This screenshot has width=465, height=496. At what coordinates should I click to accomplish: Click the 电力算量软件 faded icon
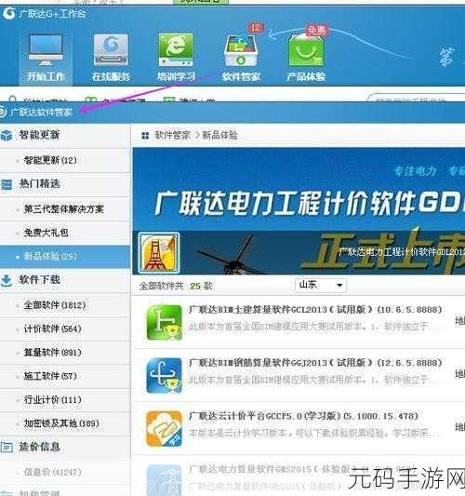165,480
